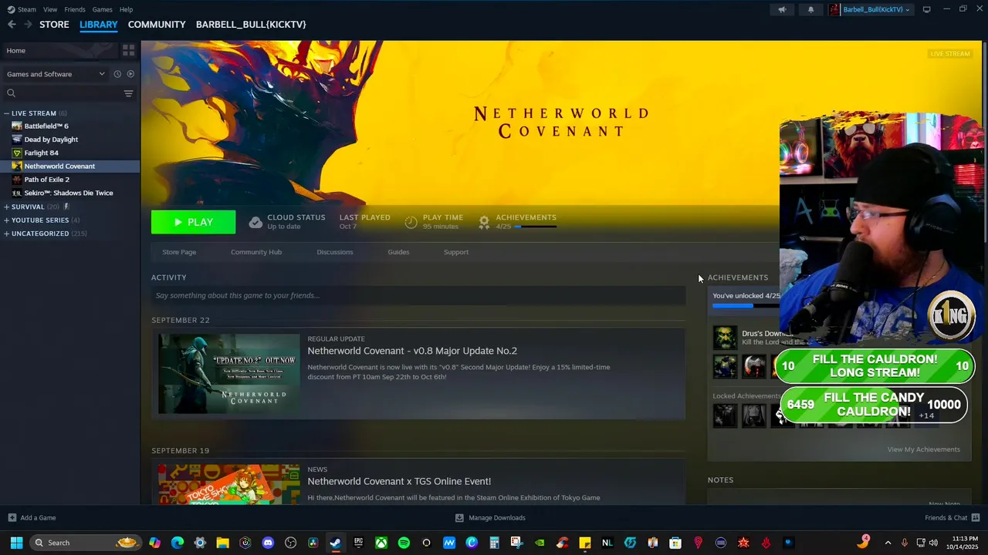Show hidden system tray icons chevron

click(x=888, y=543)
